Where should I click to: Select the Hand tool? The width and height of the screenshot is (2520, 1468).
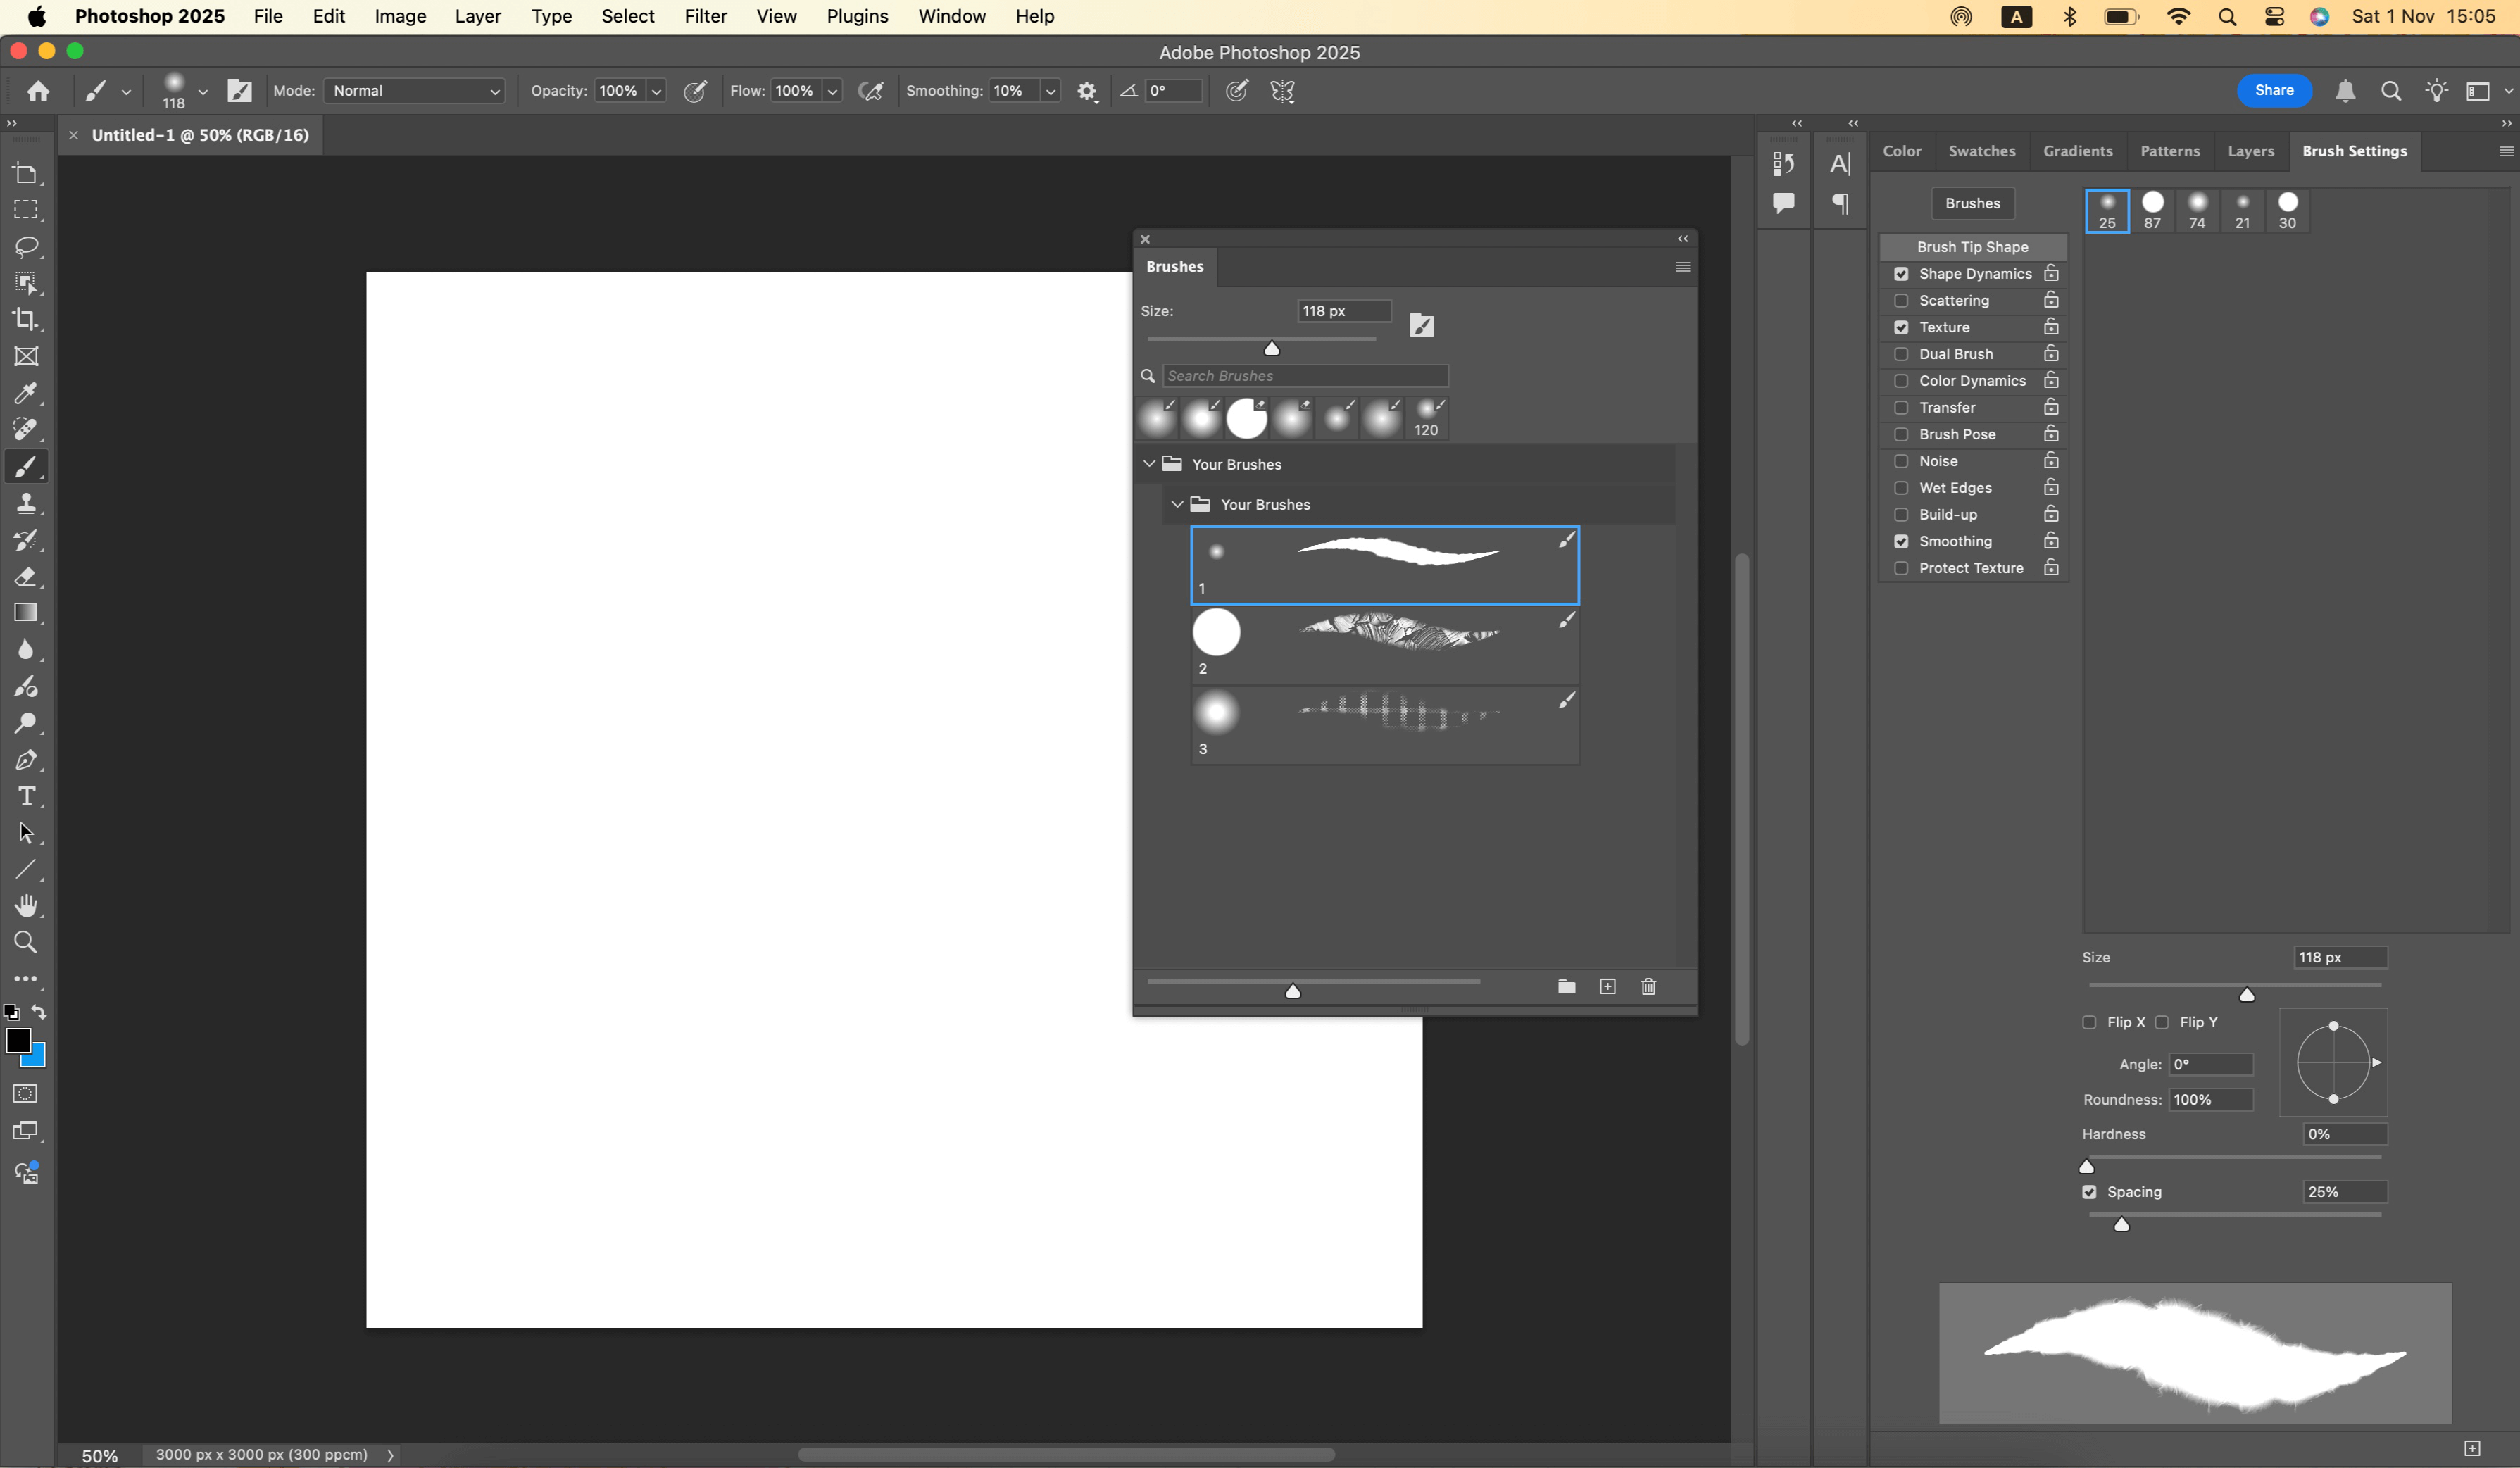26,906
